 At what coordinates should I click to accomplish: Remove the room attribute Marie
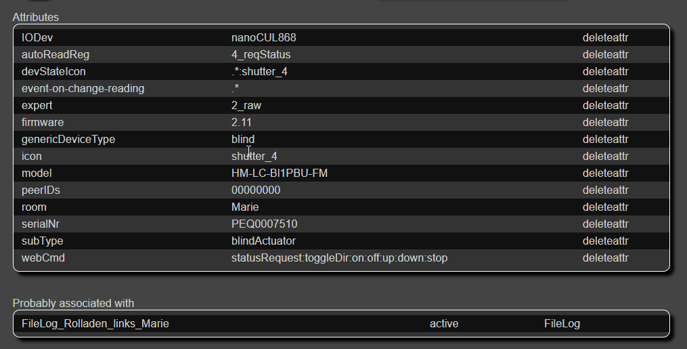coord(606,207)
